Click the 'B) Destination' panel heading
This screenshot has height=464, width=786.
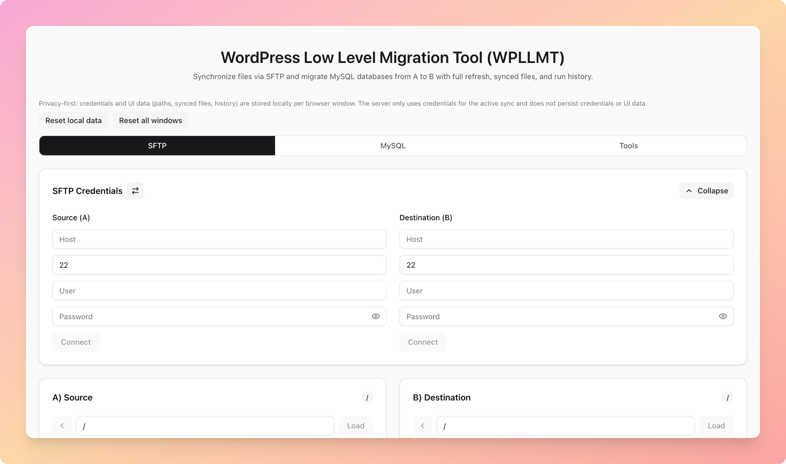442,397
